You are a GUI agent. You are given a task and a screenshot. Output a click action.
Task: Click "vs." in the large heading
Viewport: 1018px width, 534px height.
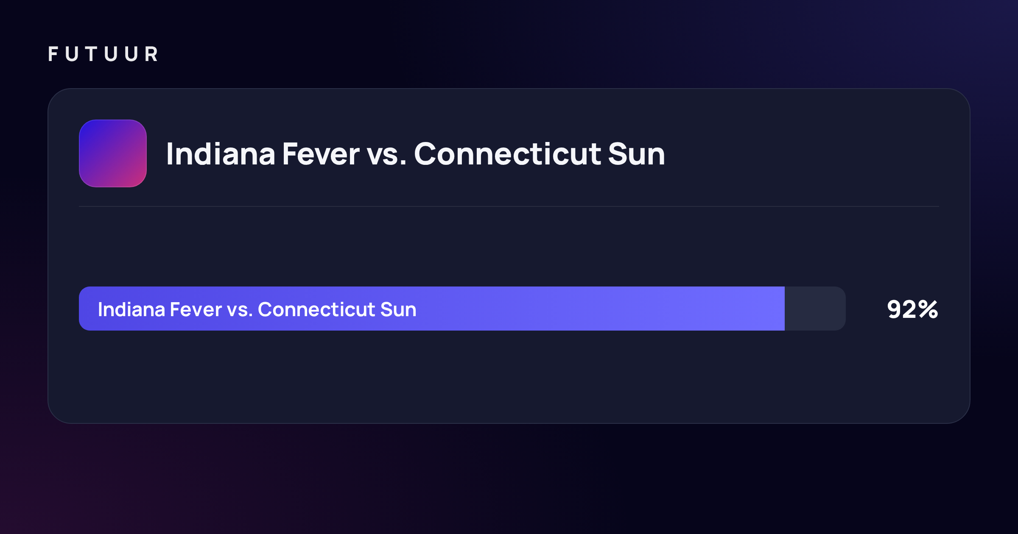point(386,154)
